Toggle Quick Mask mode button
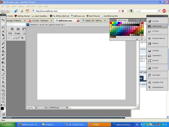 3,114
